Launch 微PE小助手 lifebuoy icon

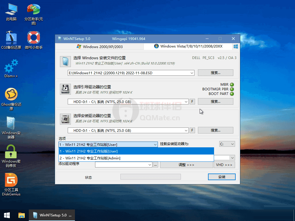coord(33,39)
